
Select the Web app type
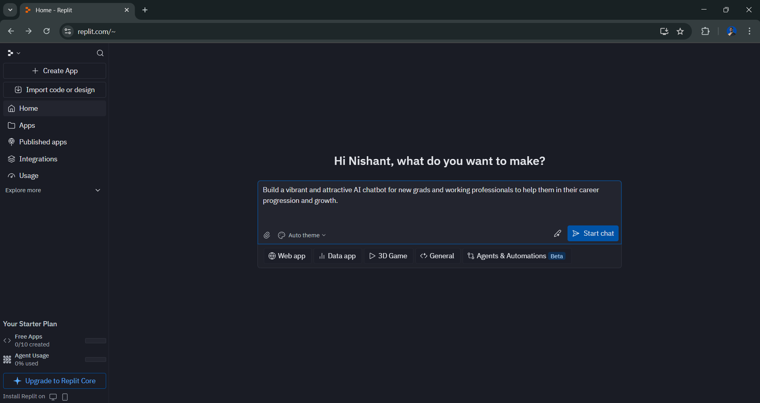click(287, 256)
